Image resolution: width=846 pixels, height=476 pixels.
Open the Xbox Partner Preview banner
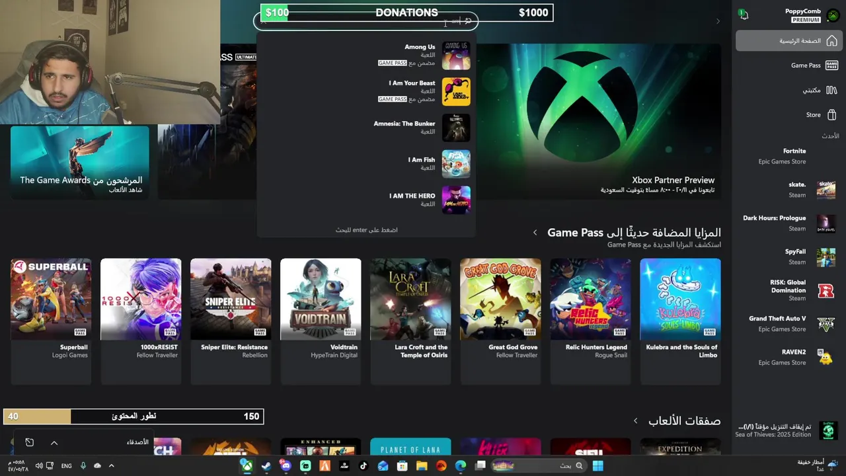[x=598, y=121]
